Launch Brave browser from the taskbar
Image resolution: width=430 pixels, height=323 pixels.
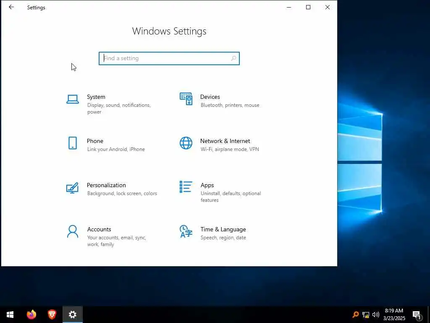[52, 315]
